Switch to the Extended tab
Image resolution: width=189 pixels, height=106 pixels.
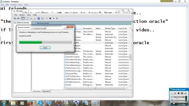37,91
